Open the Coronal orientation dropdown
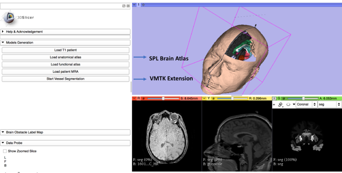Image resolution: width=342 pixels, height=173 pixels. (306, 104)
